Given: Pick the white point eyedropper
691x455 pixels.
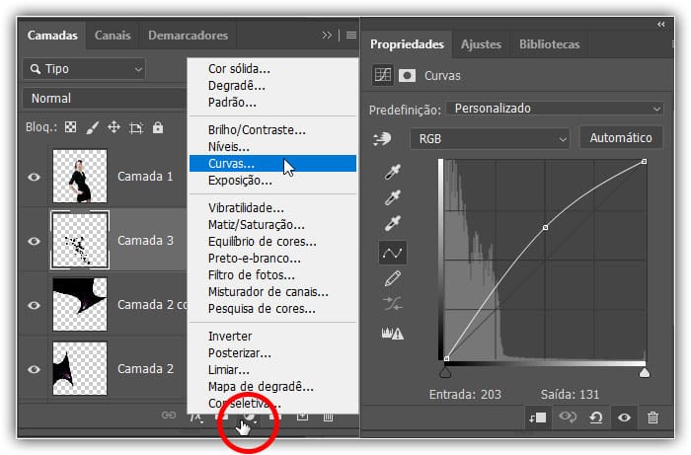Looking at the screenshot, I should [392, 223].
